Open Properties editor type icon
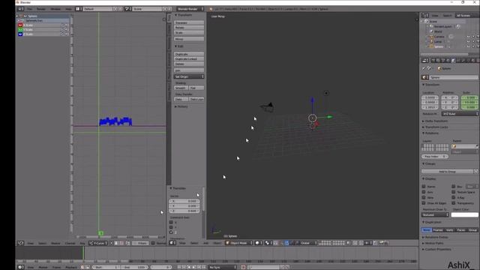480x270 pixels. 425,61
